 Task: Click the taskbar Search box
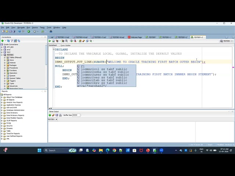(x=60, y=150)
